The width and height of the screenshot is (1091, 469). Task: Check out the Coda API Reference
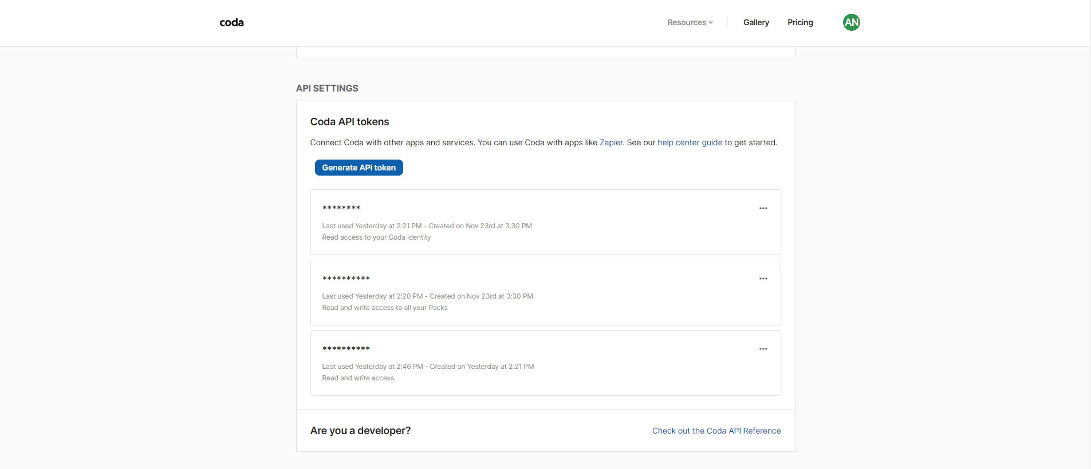[716, 431]
